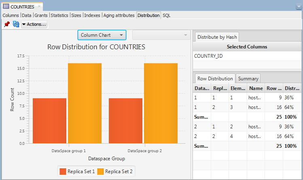Click Replica Set 2 bar in DataSpace group 1
303x180 pixels.
85,103
